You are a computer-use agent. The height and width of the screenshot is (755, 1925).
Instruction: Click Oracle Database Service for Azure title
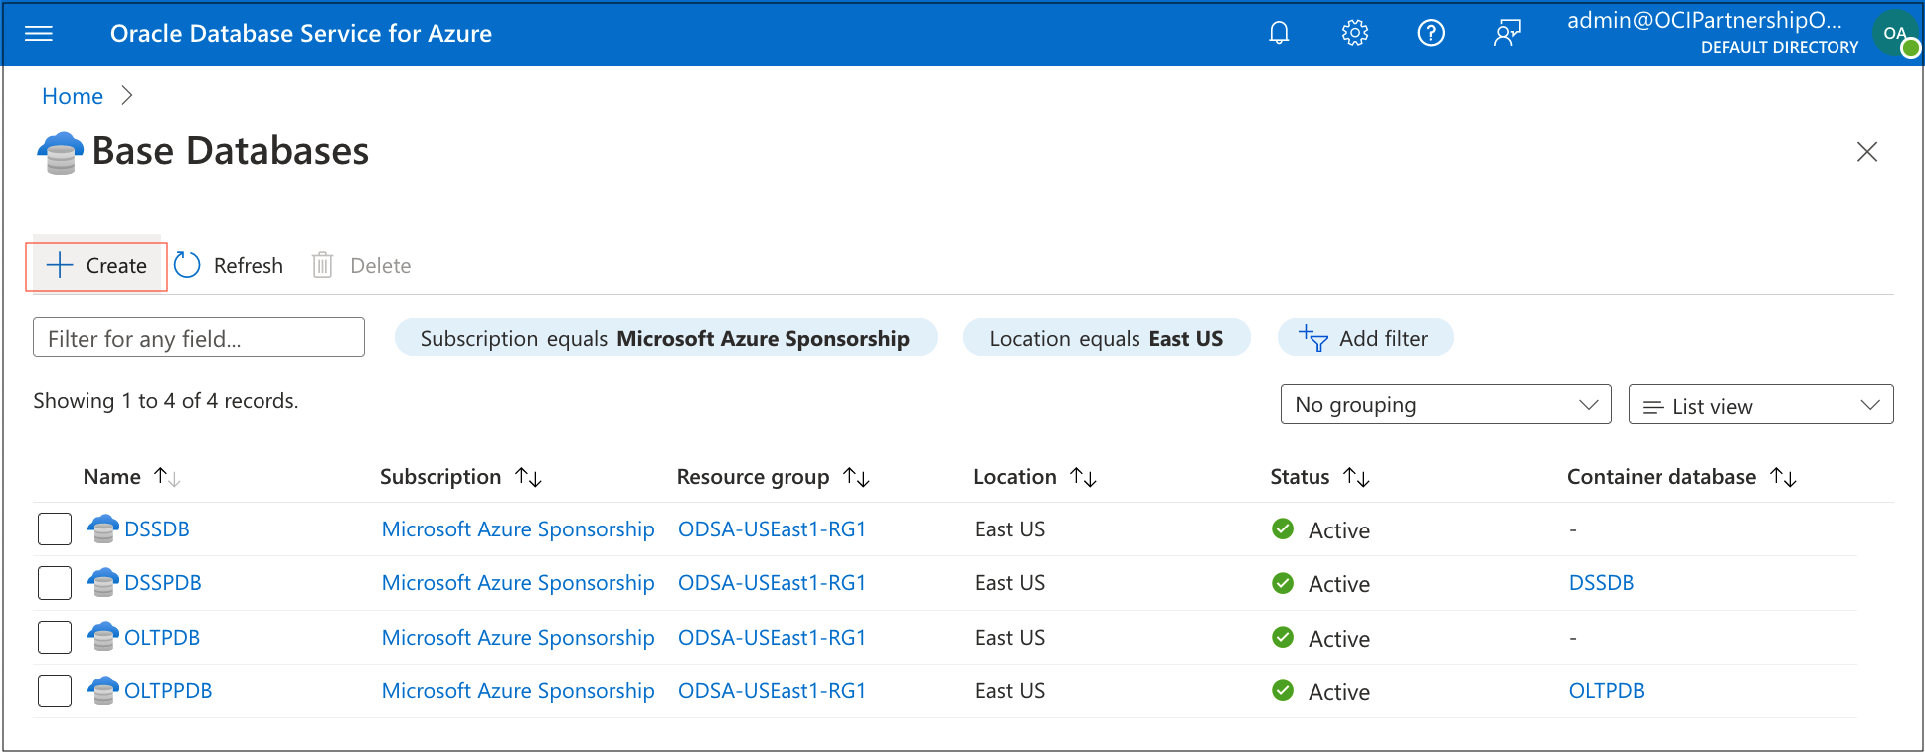301,34
